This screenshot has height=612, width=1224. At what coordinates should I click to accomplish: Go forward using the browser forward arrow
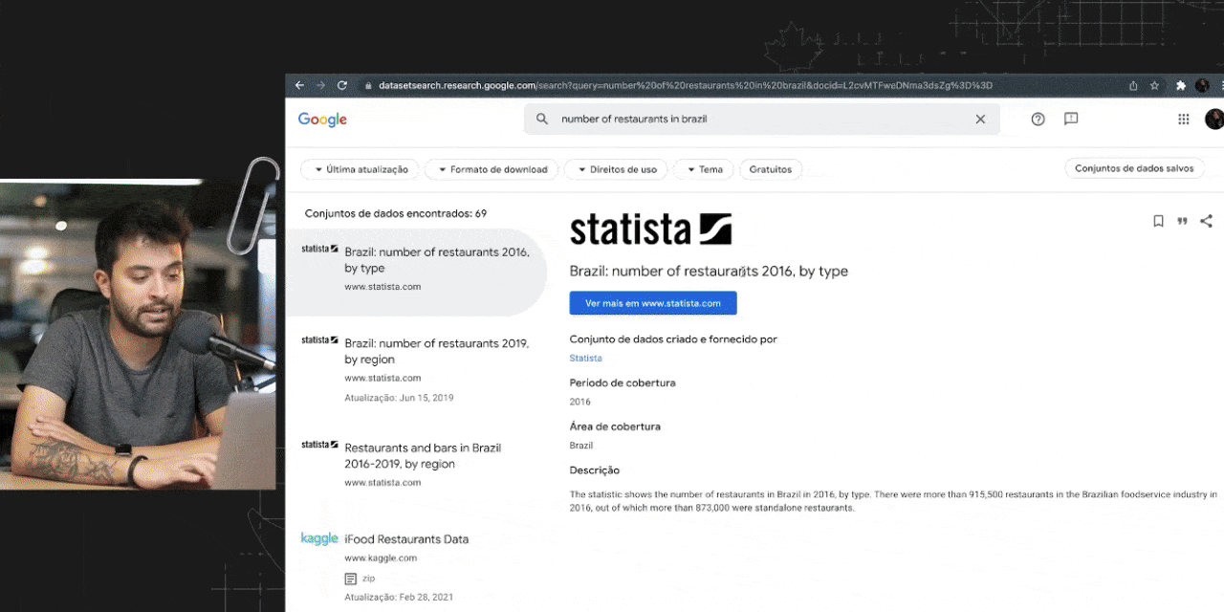[x=320, y=85]
